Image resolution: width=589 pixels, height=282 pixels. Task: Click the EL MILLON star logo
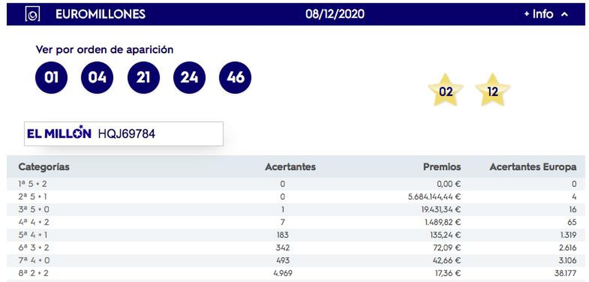(x=59, y=133)
